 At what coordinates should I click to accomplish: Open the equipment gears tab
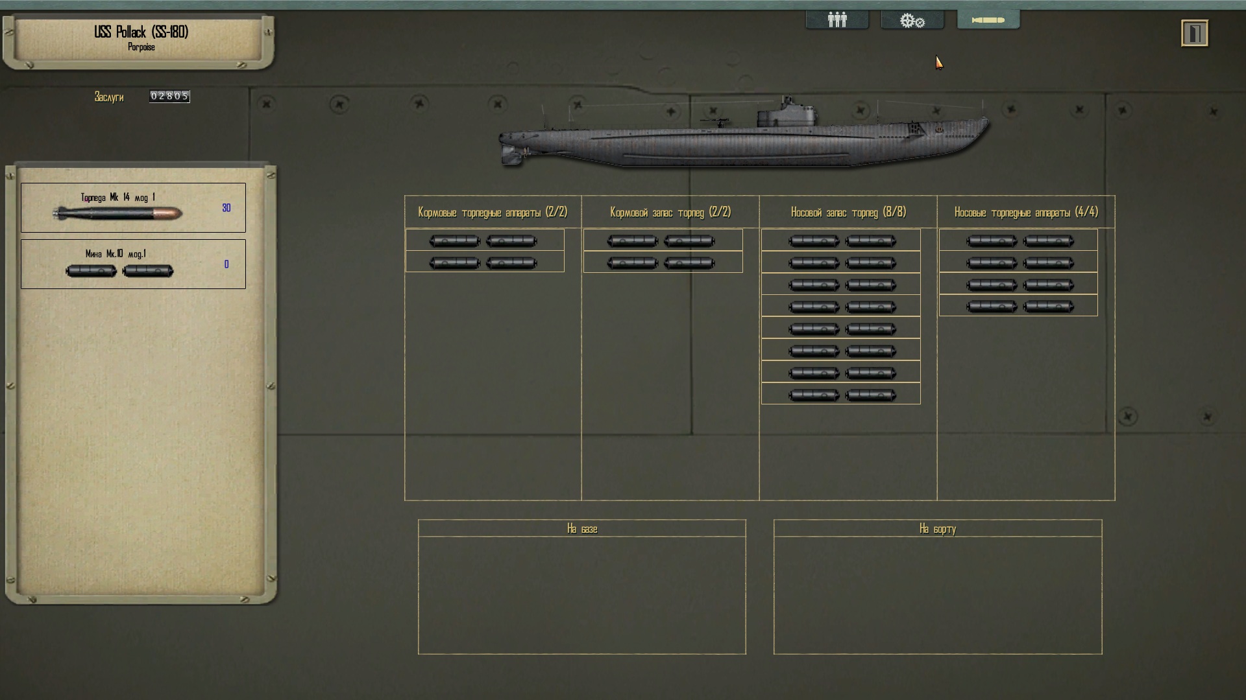(x=912, y=21)
